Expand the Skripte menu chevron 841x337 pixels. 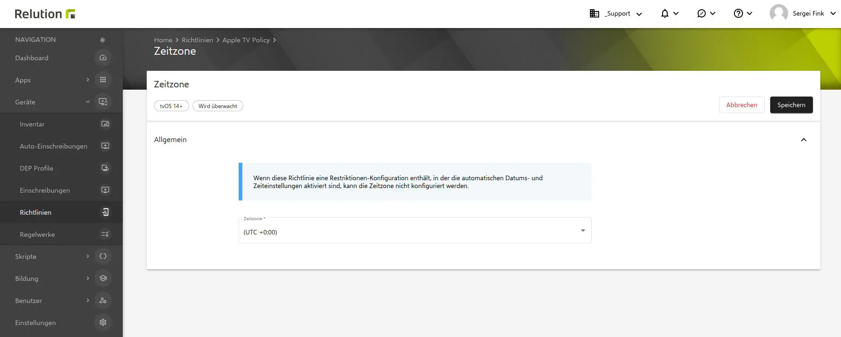[88, 257]
